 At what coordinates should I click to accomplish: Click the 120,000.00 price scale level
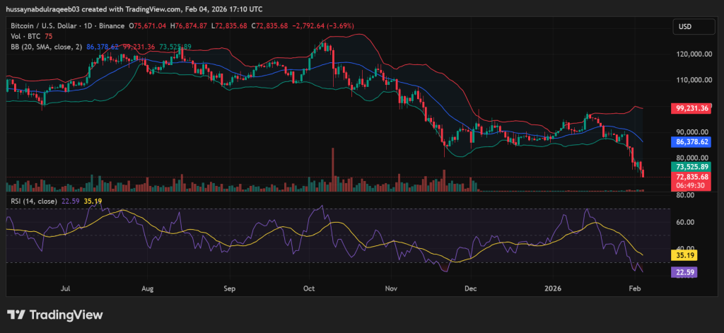(x=690, y=54)
